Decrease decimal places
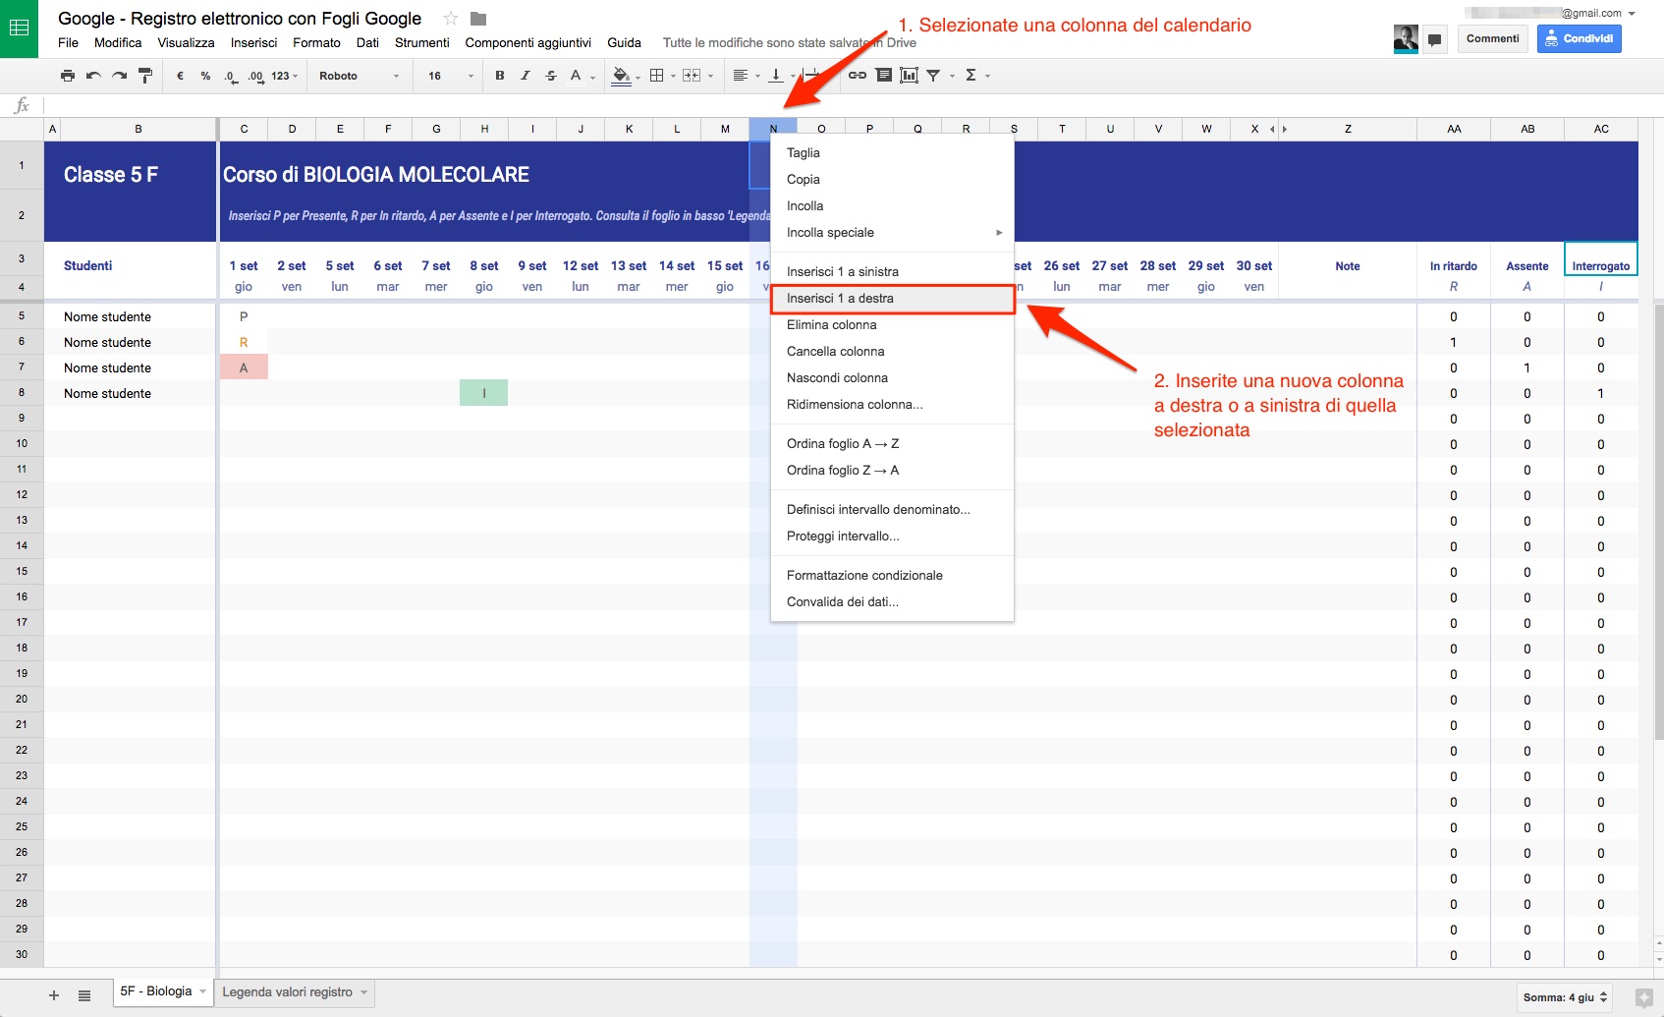The image size is (1664, 1017). [x=230, y=76]
